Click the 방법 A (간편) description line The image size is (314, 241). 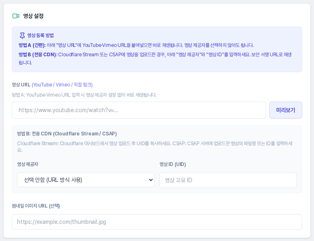pos(136,45)
